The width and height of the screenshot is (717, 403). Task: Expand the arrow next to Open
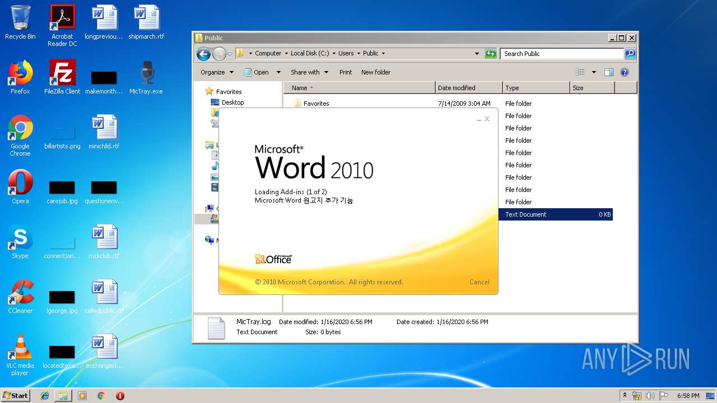coord(278,72)
